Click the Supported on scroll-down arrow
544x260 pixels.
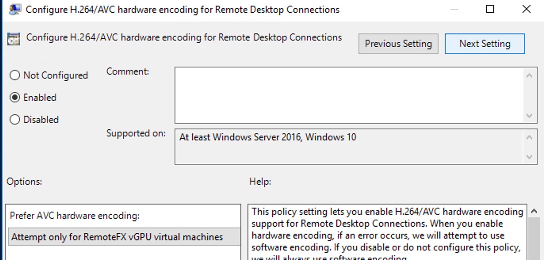pyautogui.click(x=530, y=156)
